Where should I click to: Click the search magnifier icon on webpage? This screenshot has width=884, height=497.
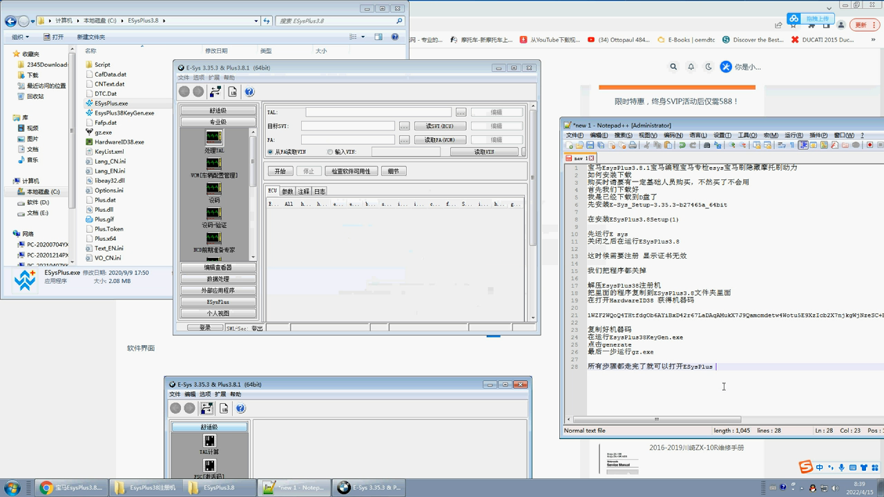tap(673, 67)
